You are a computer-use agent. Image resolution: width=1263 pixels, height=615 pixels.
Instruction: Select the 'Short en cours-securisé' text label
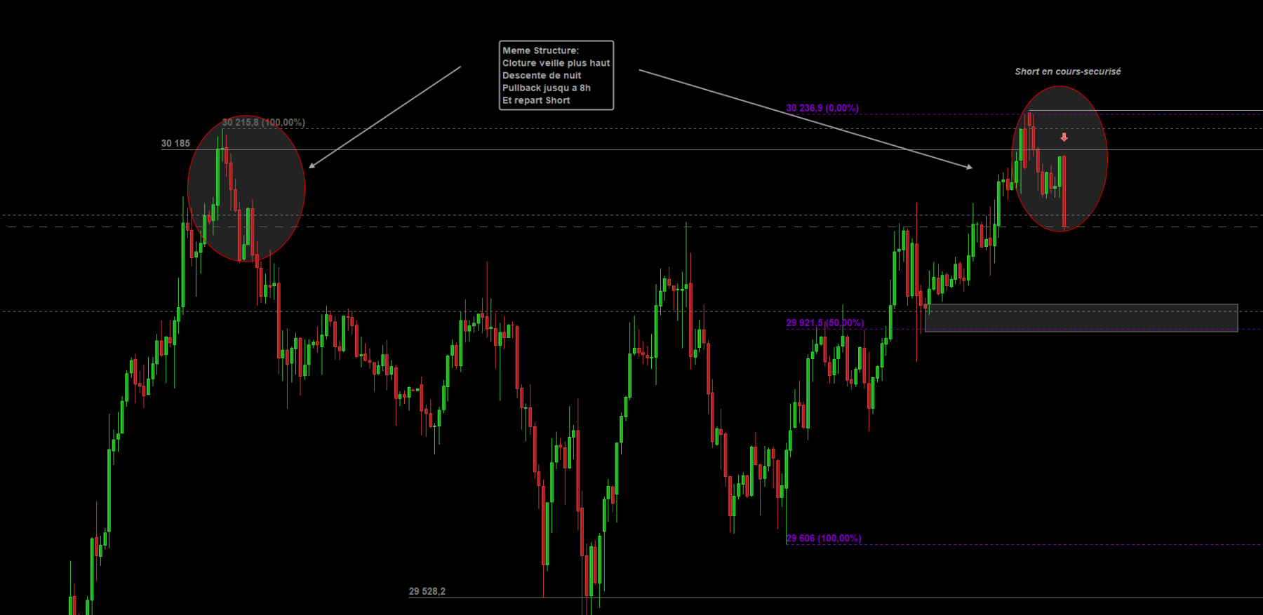pos(1068,72)
